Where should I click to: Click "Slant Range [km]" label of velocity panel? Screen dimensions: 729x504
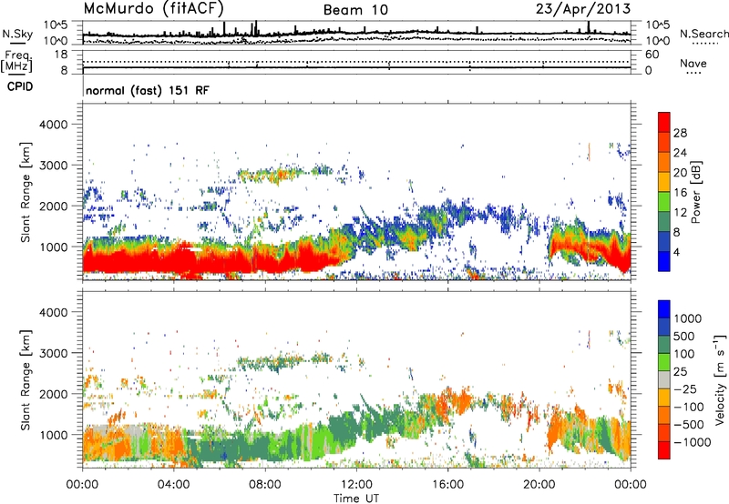(x=26, y=379)
